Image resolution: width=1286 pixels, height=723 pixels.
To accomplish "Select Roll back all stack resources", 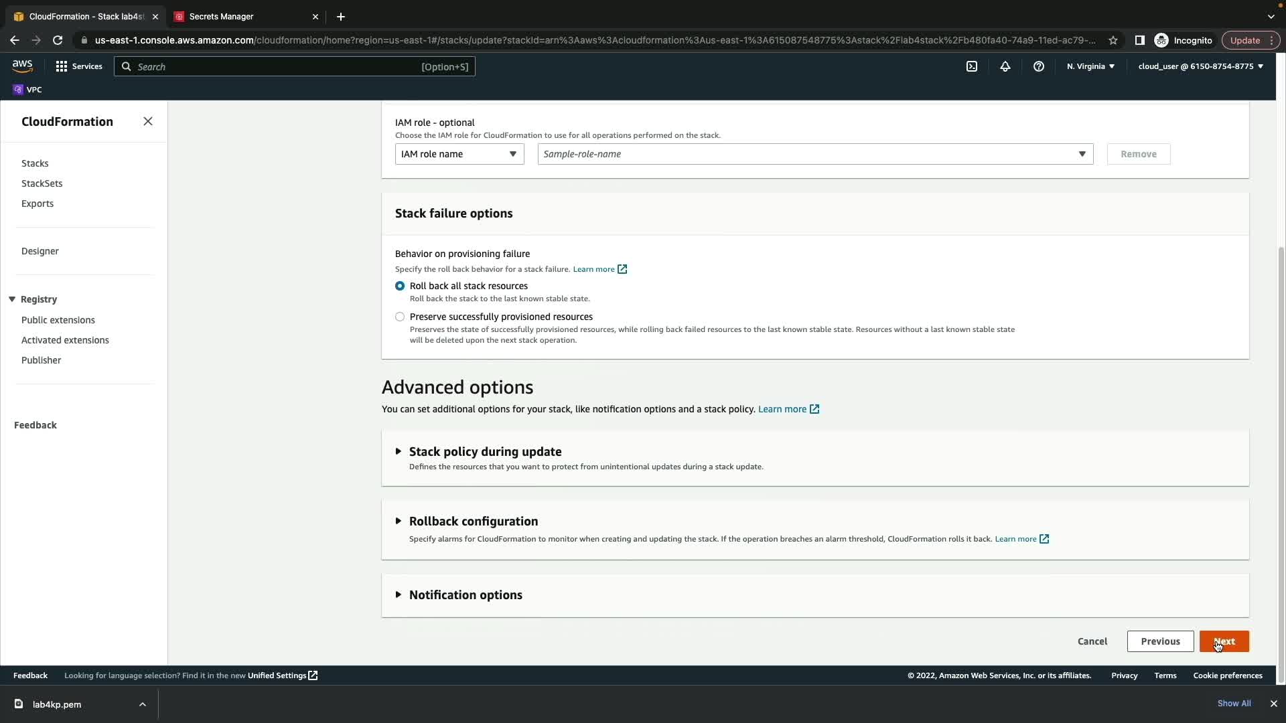I will click(400, 286).
